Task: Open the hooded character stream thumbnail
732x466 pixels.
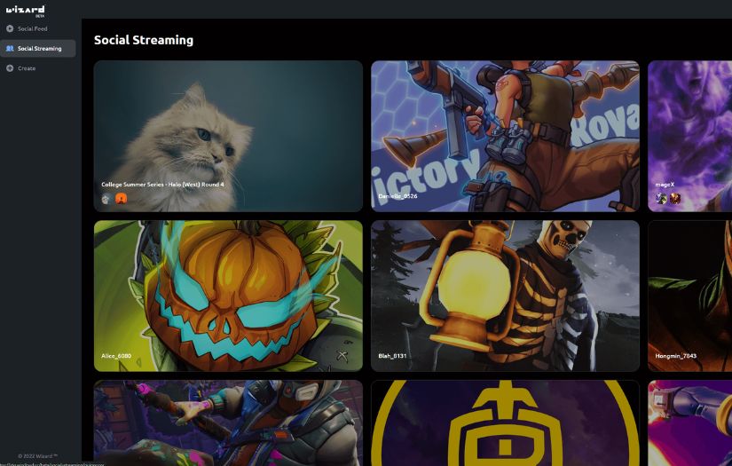Action: (x=228, y=423)
